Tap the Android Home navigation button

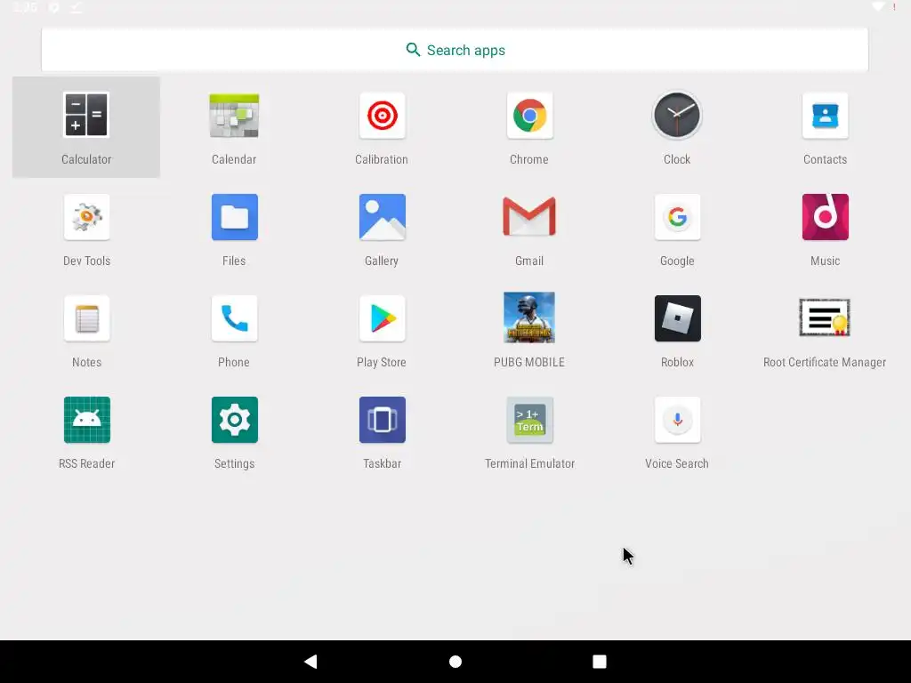coord(455,662)
